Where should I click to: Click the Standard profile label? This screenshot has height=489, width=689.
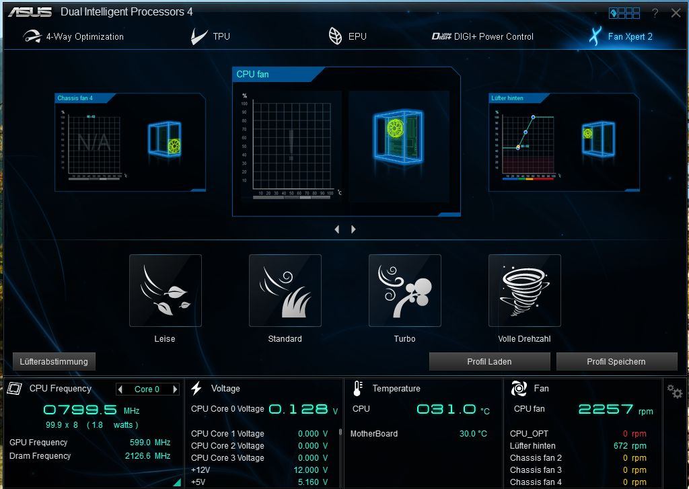pyautogui.click(x=285, y=339)
